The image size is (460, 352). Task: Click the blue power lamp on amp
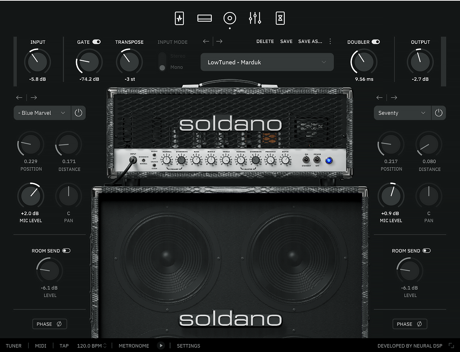(329, 160)
